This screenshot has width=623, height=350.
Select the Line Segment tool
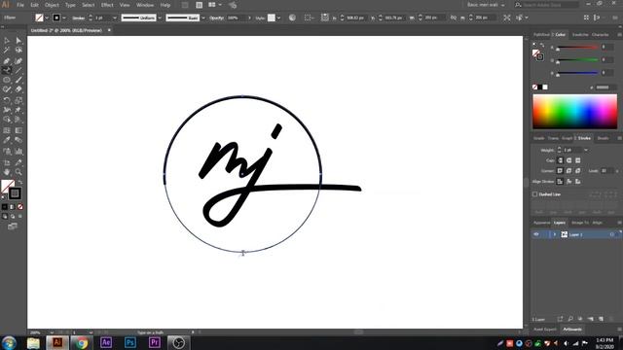click(x=18, y=71)
